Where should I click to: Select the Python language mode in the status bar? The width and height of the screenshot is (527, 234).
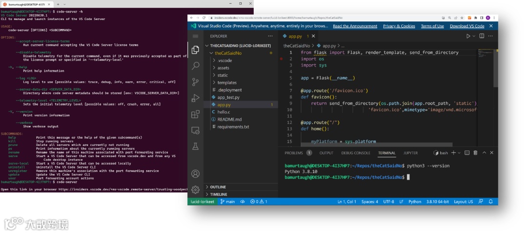click(415, 201)
